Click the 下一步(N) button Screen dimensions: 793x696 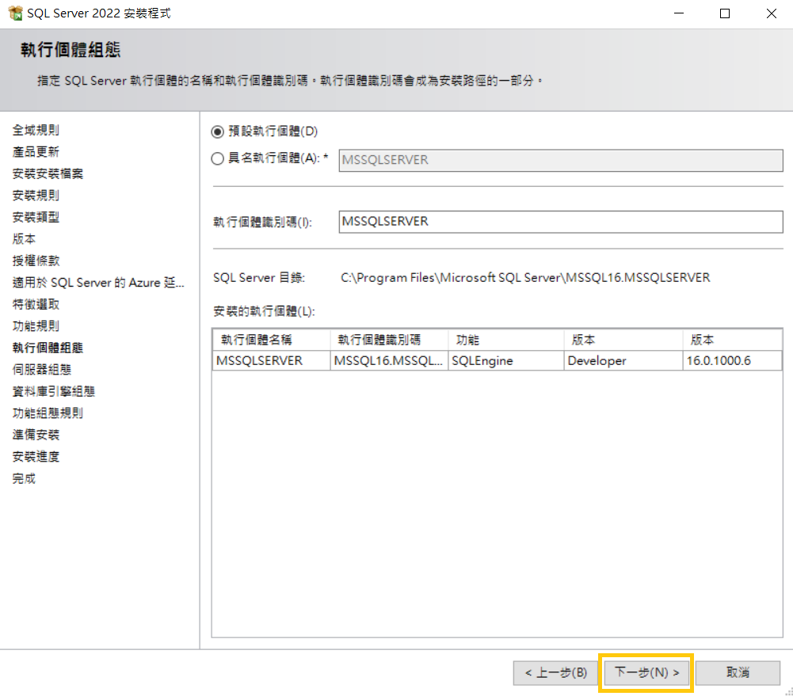click(646, 673)
